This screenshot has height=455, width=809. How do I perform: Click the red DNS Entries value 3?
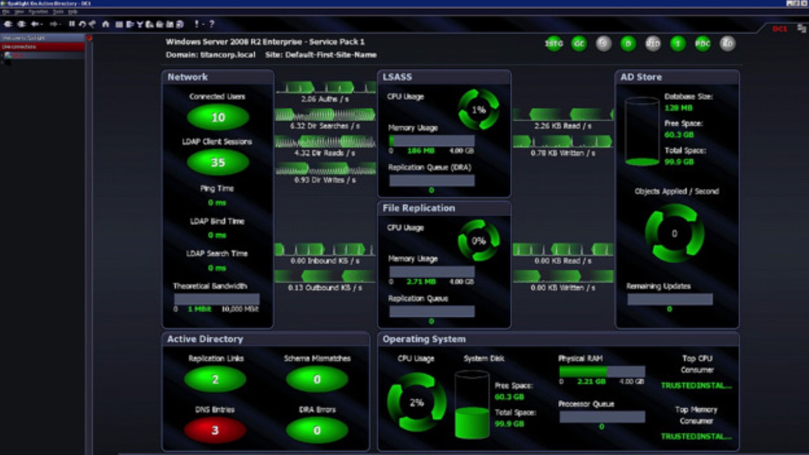pos(215,430)
